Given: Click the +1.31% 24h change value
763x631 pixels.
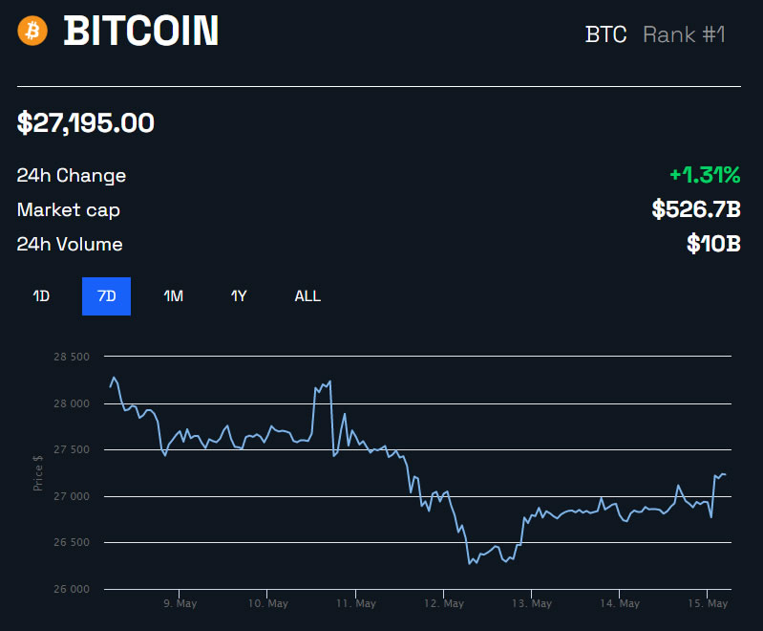Looking at the screenshot, I should click(705, 175).
